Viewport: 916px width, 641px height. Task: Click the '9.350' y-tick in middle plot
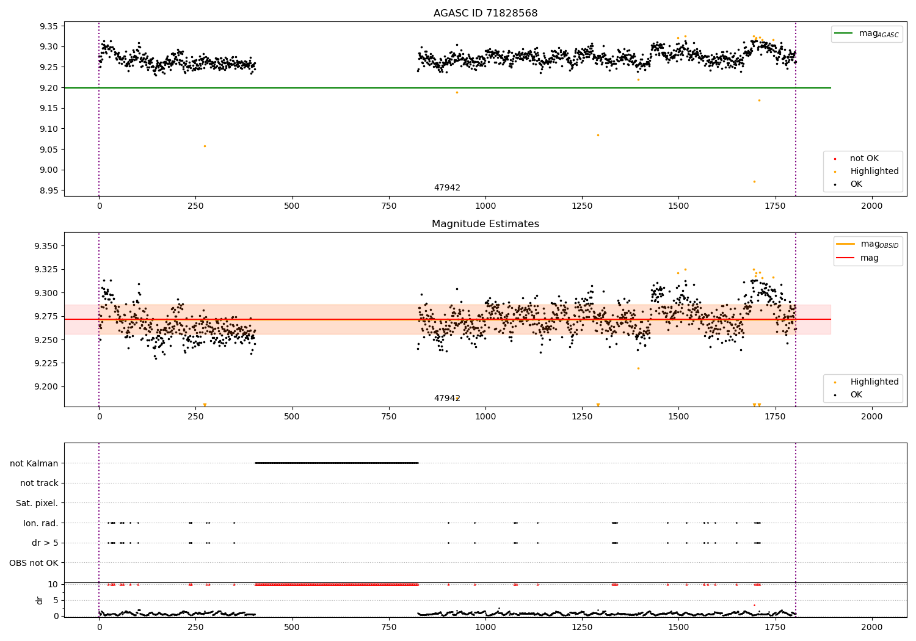pos(46,246)
